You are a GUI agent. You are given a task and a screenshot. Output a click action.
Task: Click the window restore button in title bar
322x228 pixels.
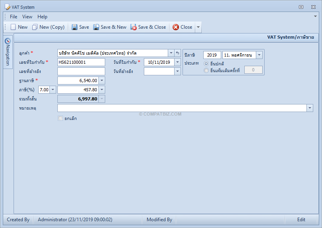pos(301,7)
